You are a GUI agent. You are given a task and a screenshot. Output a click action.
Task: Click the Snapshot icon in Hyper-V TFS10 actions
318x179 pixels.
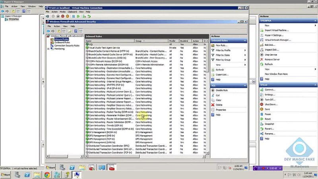262,124
